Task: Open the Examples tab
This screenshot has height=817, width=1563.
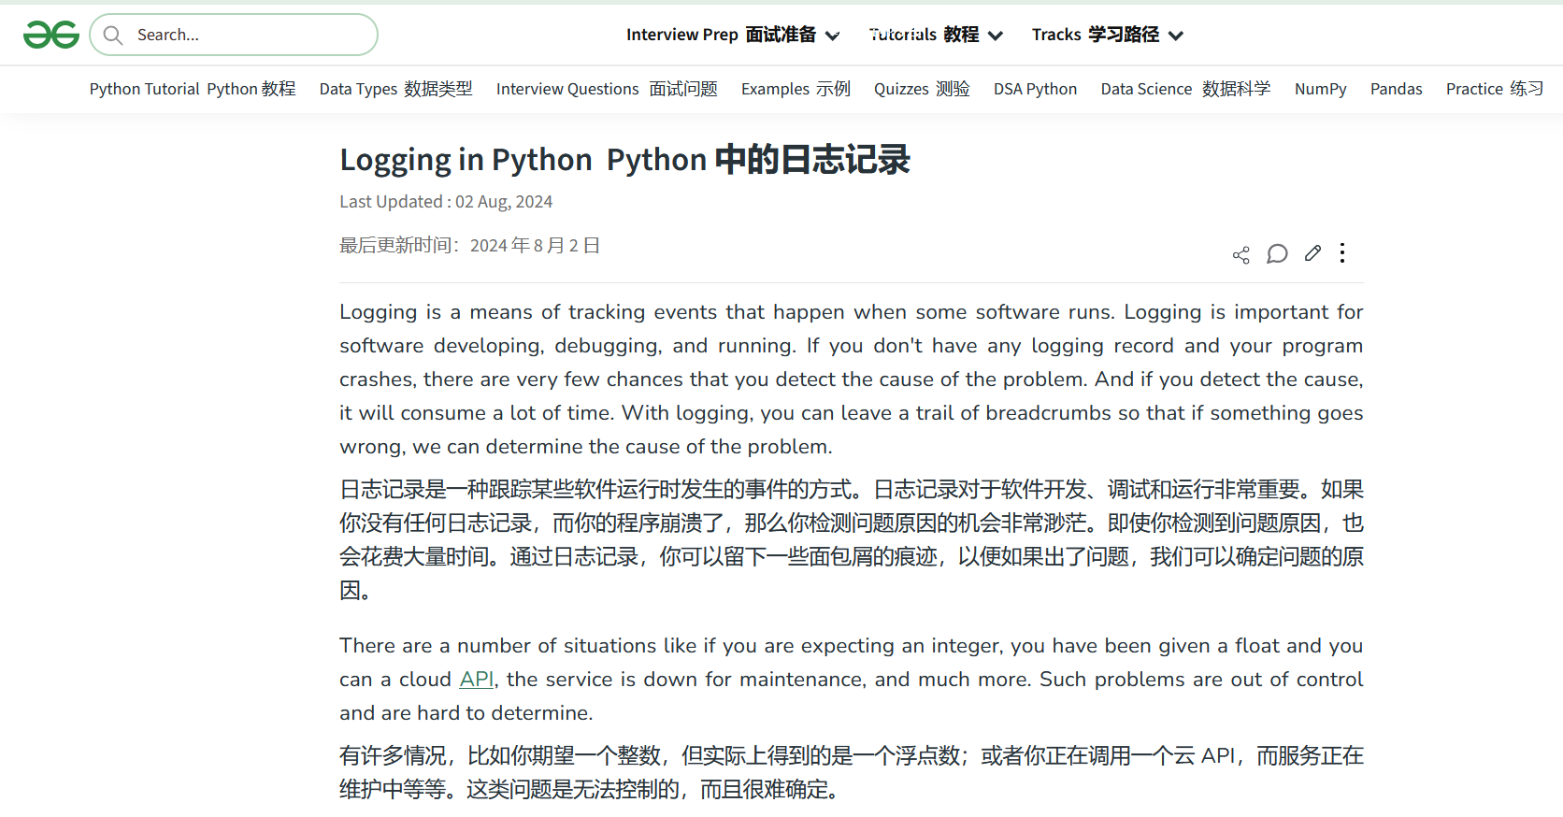Action: [x=796, y=89]
